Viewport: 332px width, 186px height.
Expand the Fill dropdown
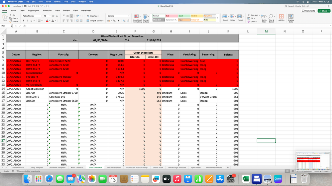tap(254, 18)
